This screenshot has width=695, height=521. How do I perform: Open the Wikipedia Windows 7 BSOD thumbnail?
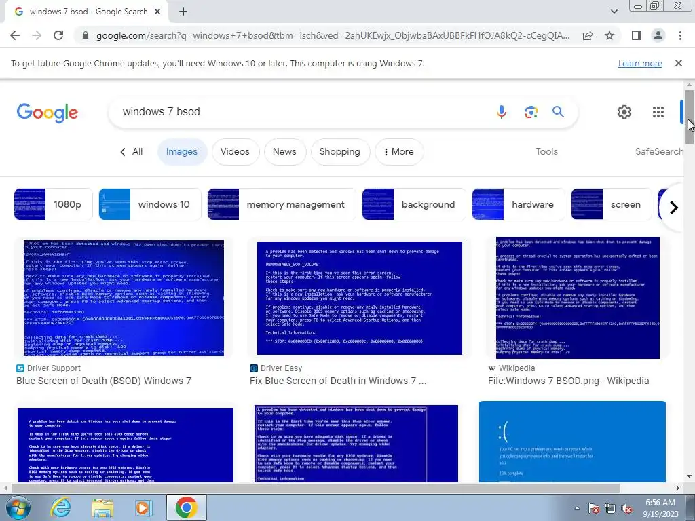coord(578,298)
